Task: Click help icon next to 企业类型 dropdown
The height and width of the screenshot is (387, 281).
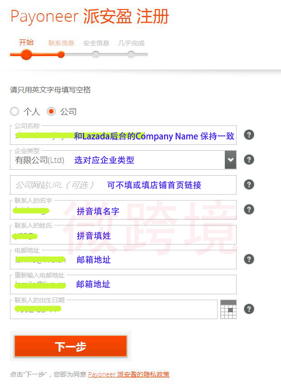Action: click(248, 160)
